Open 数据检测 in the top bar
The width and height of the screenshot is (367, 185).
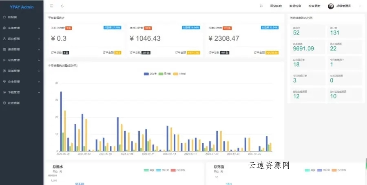coord(295,6)
